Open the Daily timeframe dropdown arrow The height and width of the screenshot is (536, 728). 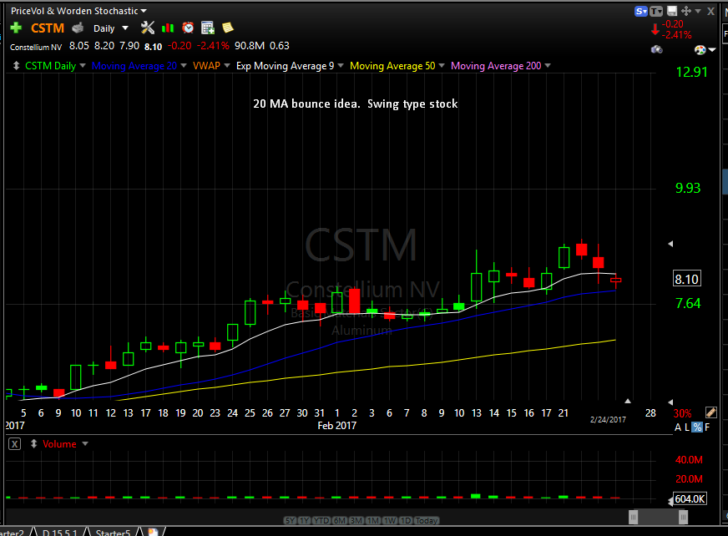pyautogui.click(x=125, y=28)
